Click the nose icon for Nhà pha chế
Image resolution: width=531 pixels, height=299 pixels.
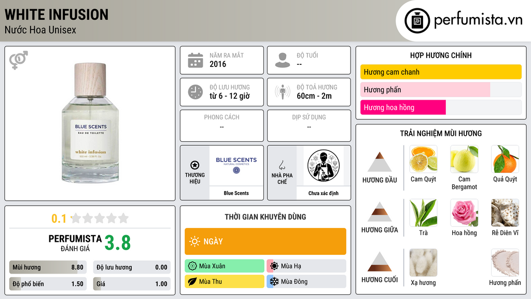click(282, 165)
